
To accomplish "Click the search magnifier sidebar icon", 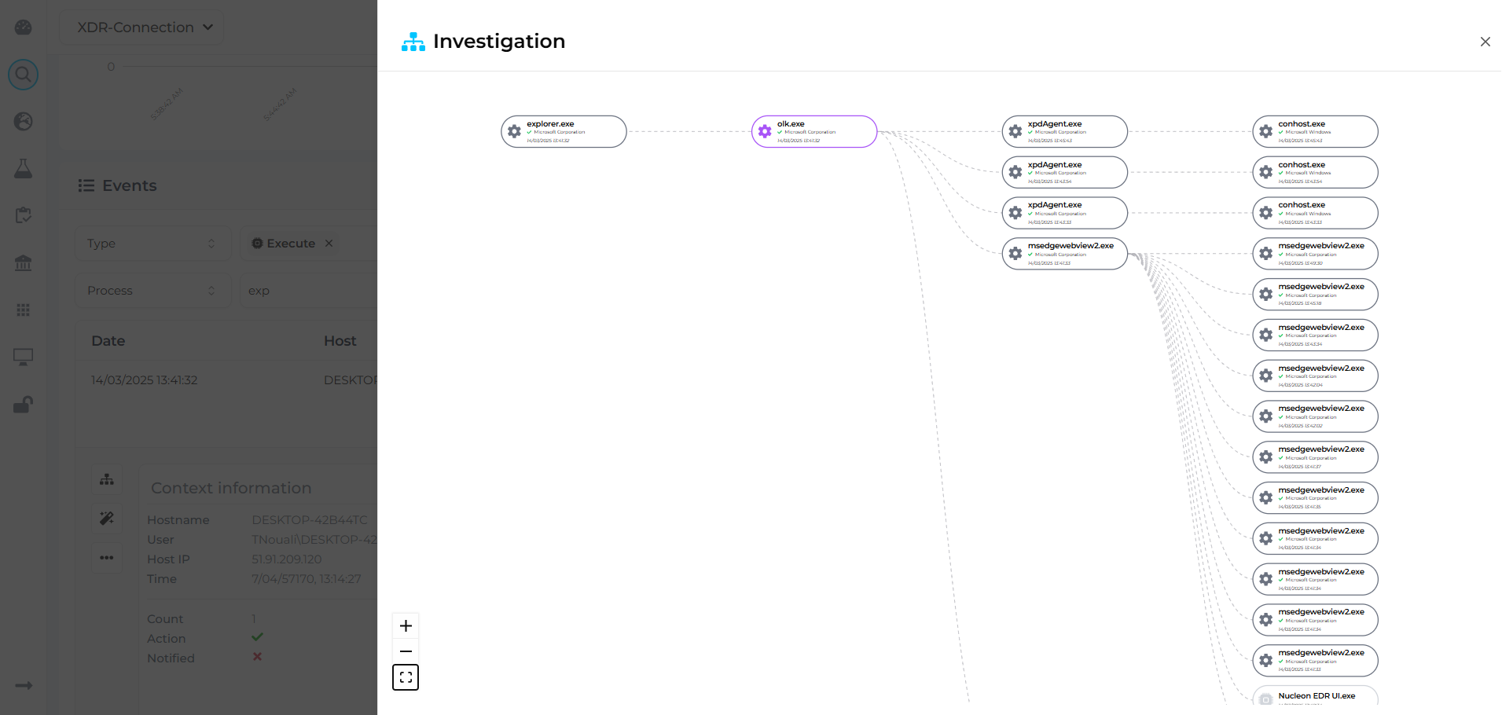I will (x=24, y=75).
